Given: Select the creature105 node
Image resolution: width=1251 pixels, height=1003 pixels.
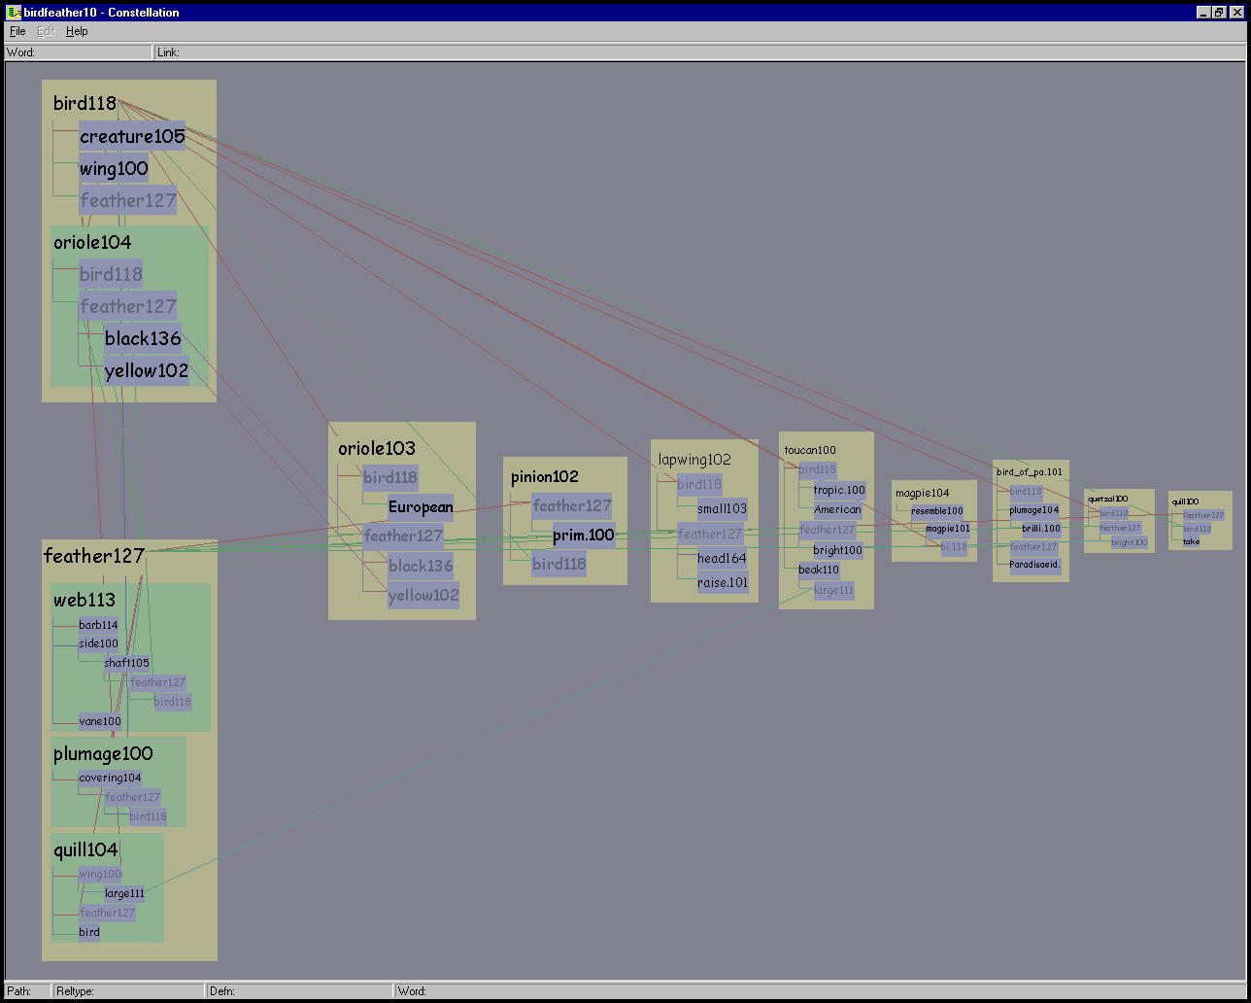Looking at the screenshot, I should (132, 137).
